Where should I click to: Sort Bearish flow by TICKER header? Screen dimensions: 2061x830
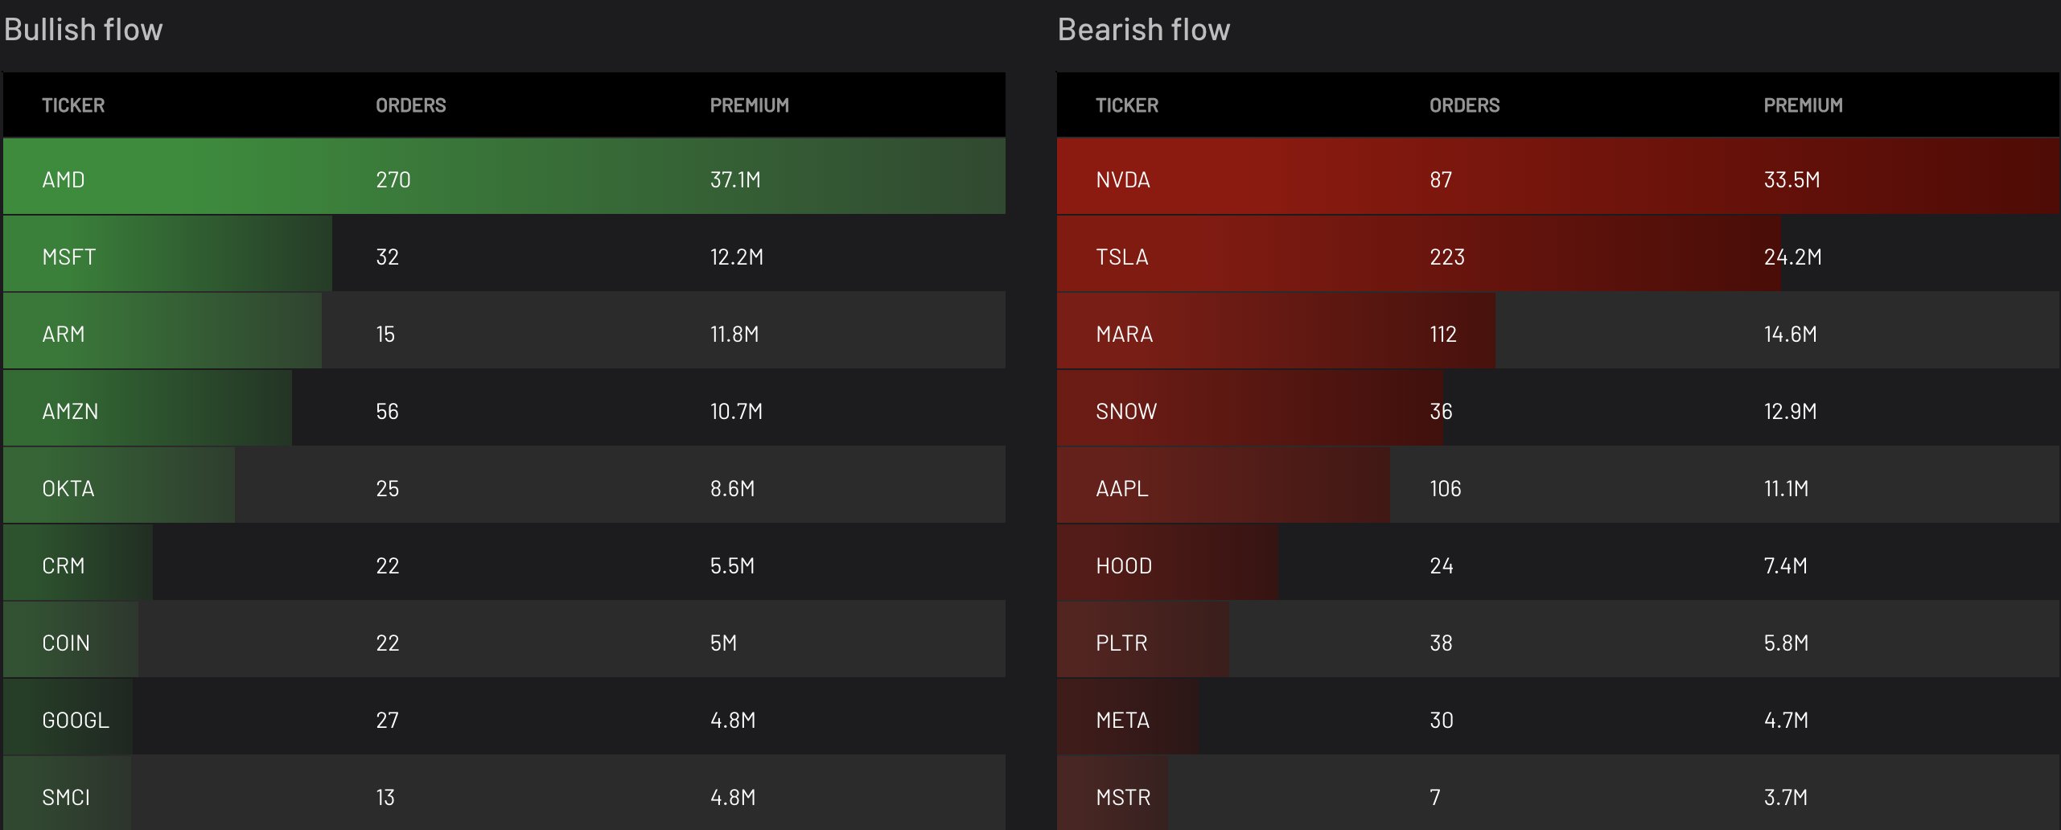coord(1127,105)
